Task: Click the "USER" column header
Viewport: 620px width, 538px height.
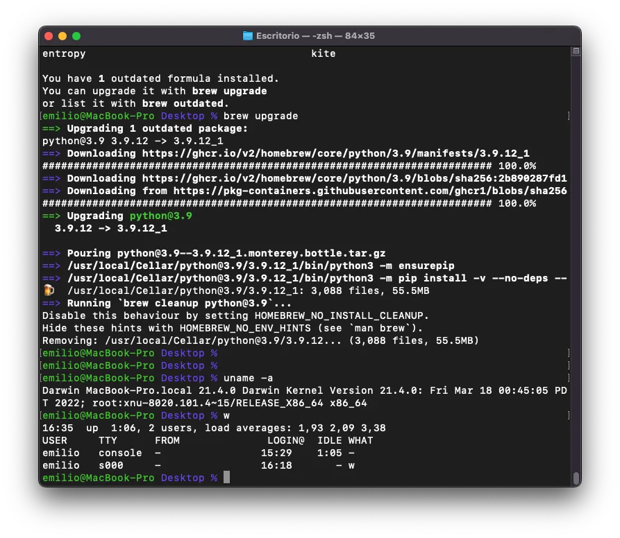Action: coord(55,440)
